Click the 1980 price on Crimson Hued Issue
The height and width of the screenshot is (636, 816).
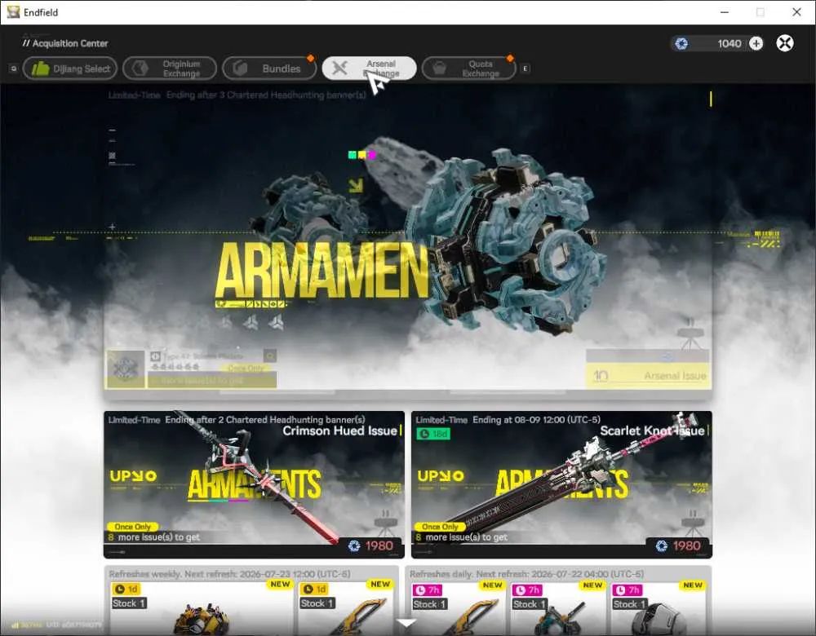(x=379, y=545)
